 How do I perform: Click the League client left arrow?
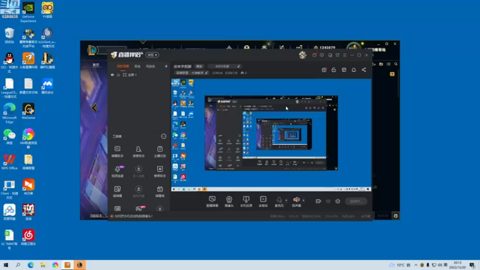click(94, 108)
